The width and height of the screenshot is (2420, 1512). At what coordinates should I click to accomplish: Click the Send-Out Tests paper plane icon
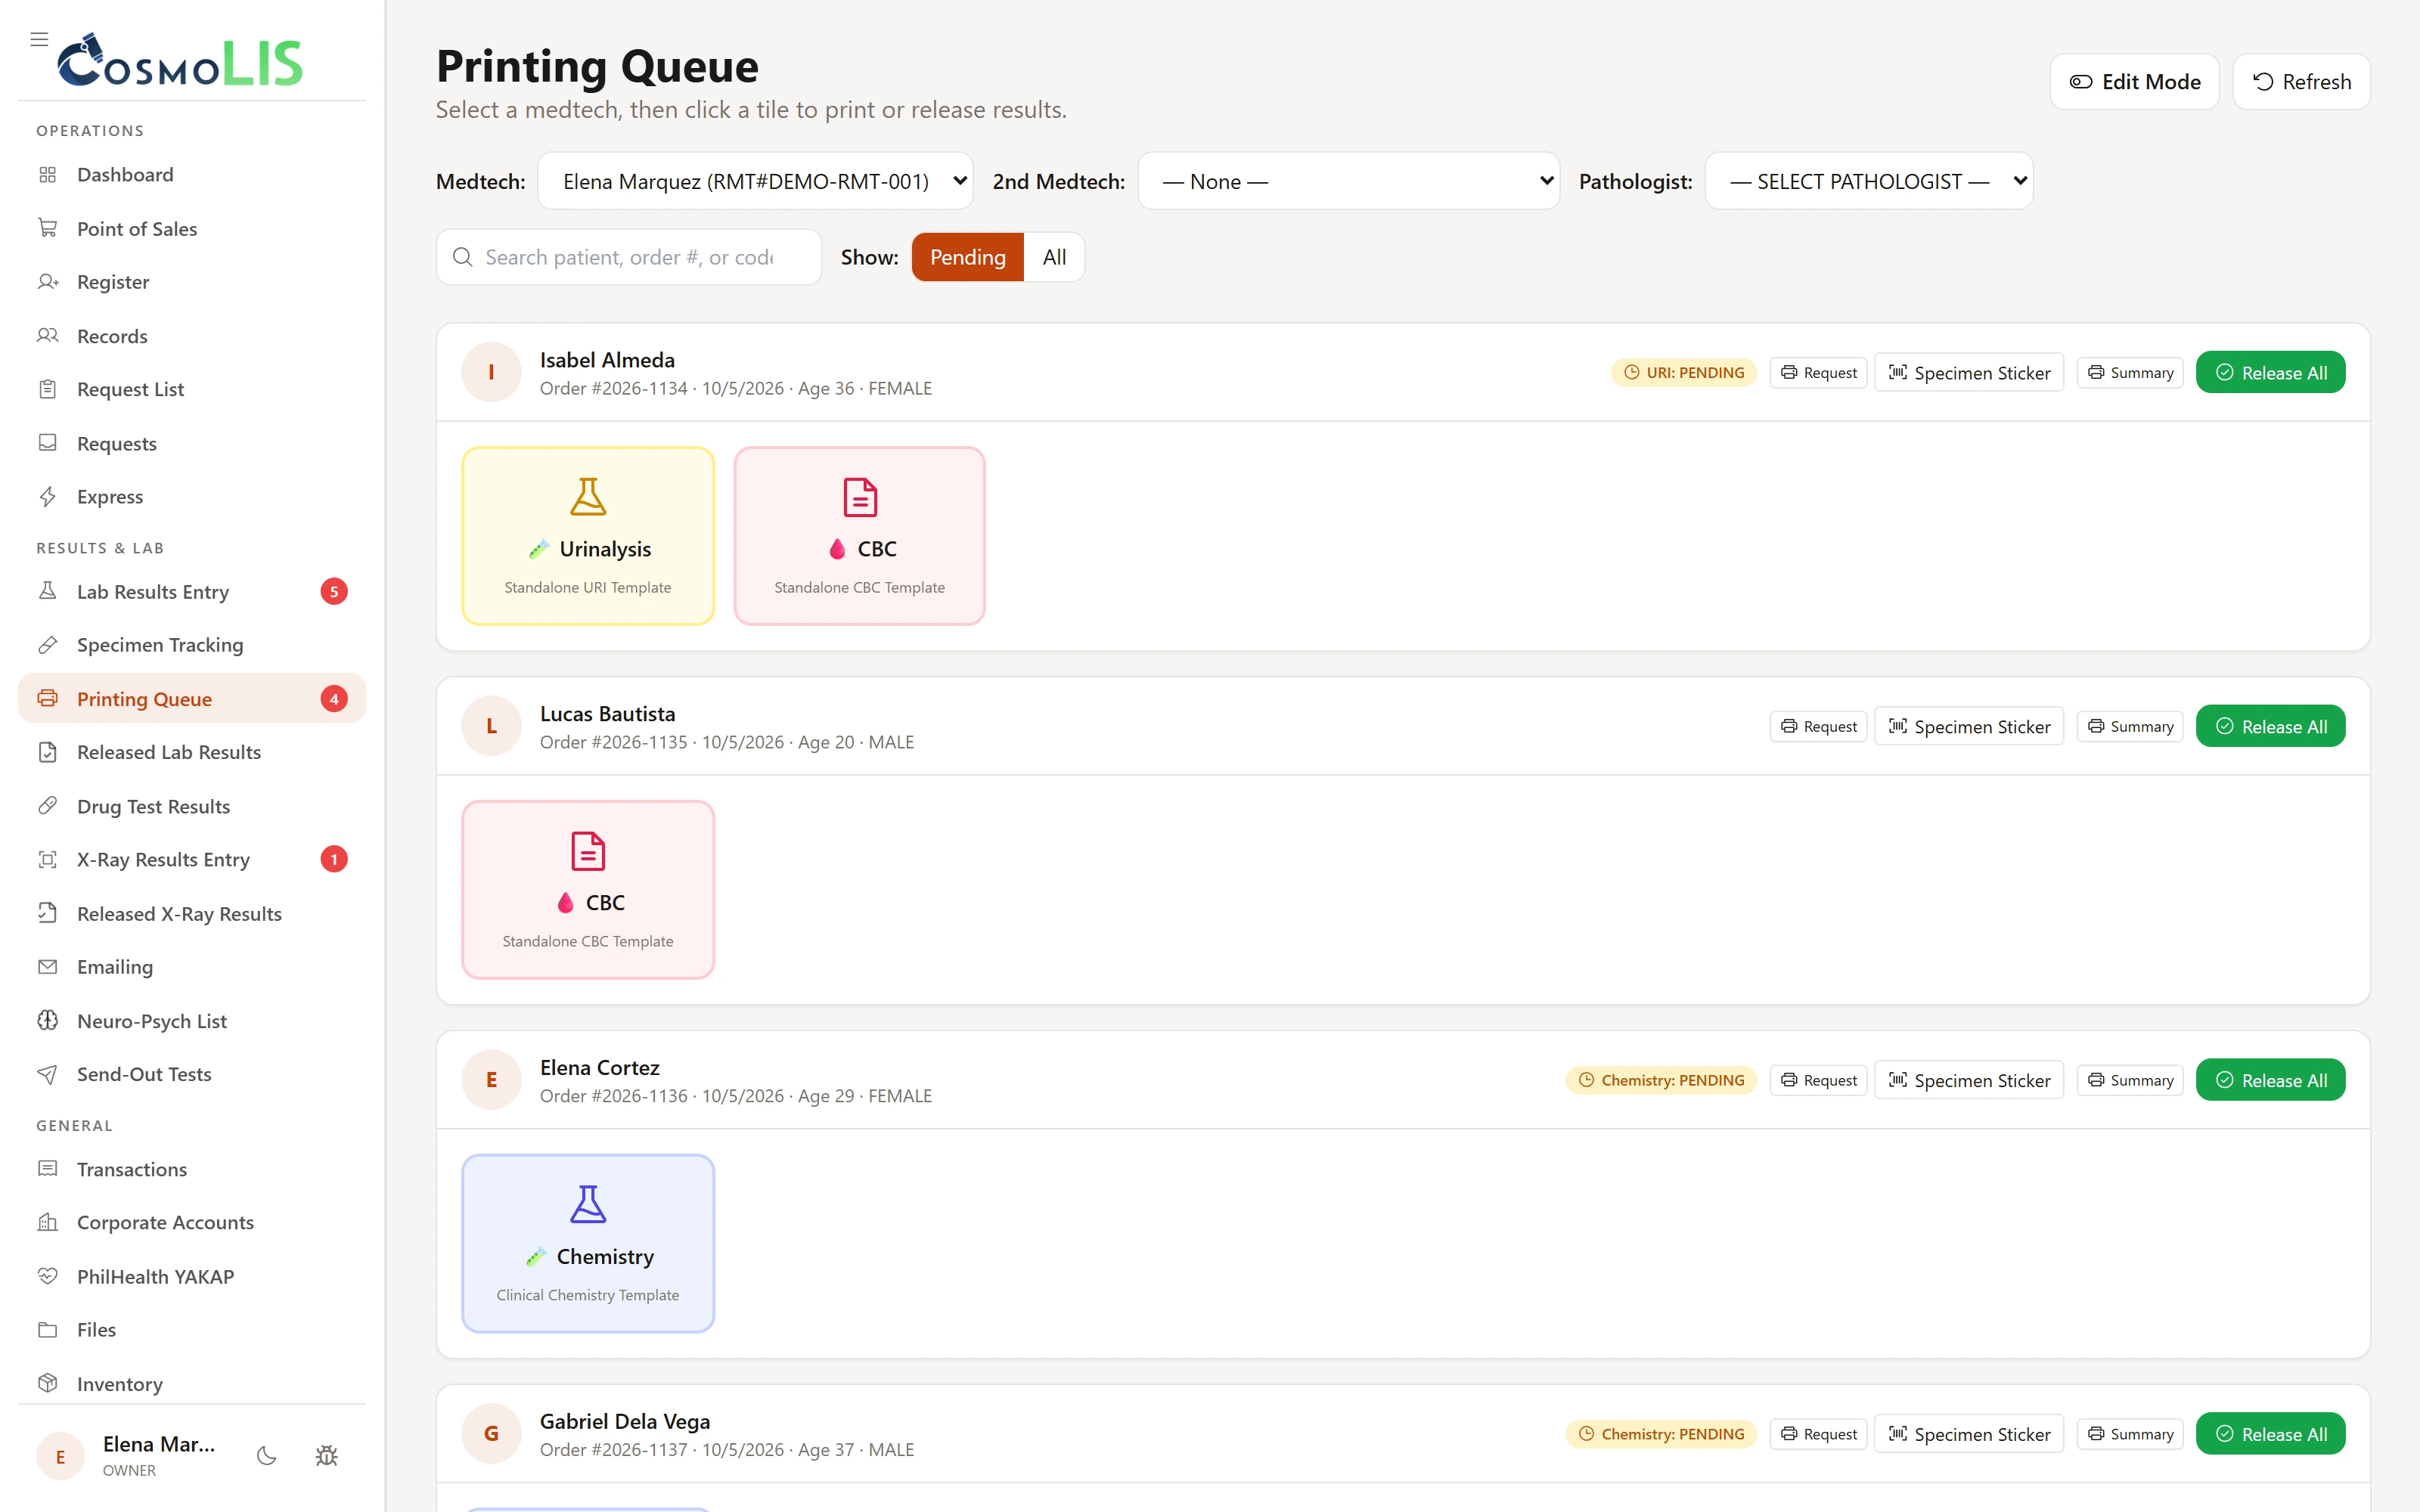[x=47, y=1074]
